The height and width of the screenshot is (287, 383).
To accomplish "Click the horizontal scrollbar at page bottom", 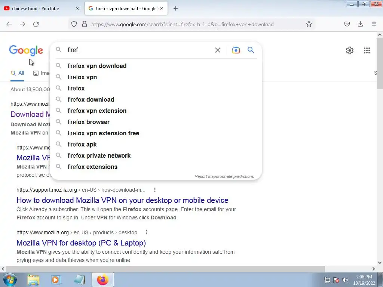I will coord(165,269).
